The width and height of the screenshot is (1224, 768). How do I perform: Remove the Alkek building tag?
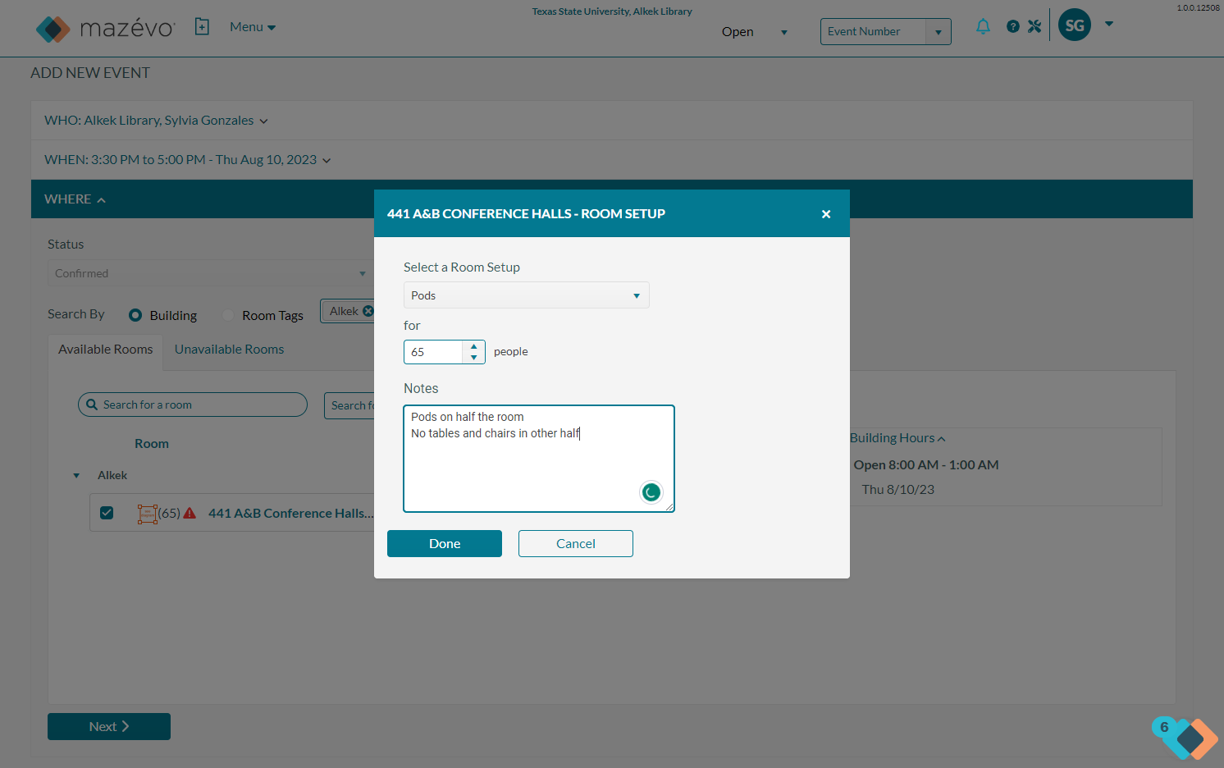click(368, 311)
